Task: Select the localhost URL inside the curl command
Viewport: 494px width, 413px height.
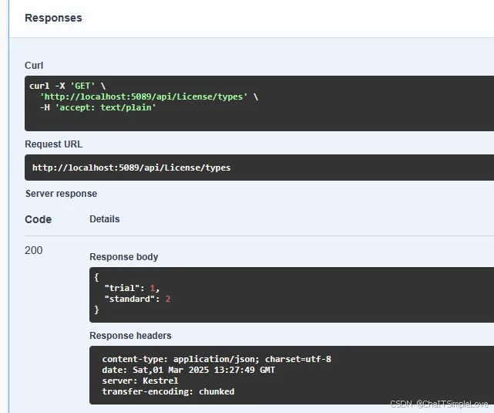Action: point(144,96)
